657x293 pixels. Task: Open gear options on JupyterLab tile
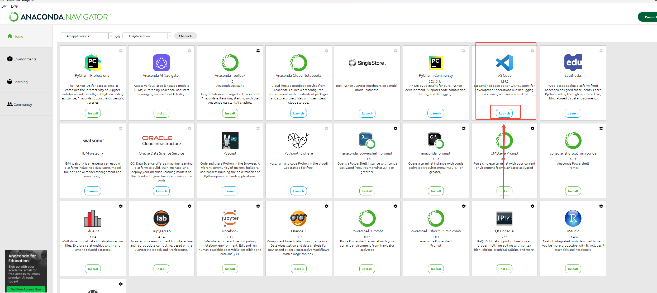point(189,206)
